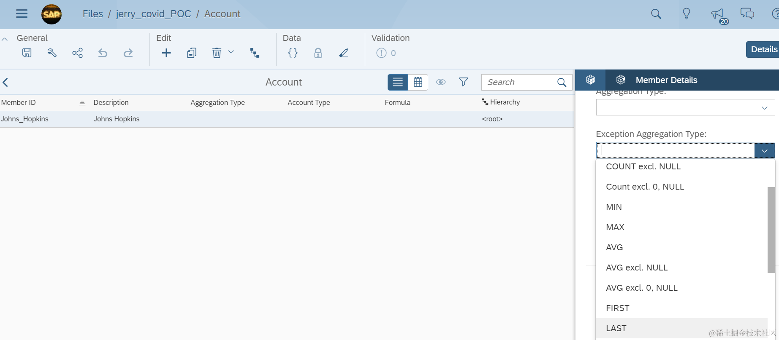Click the Aggregation Type column header

point(217,102)
